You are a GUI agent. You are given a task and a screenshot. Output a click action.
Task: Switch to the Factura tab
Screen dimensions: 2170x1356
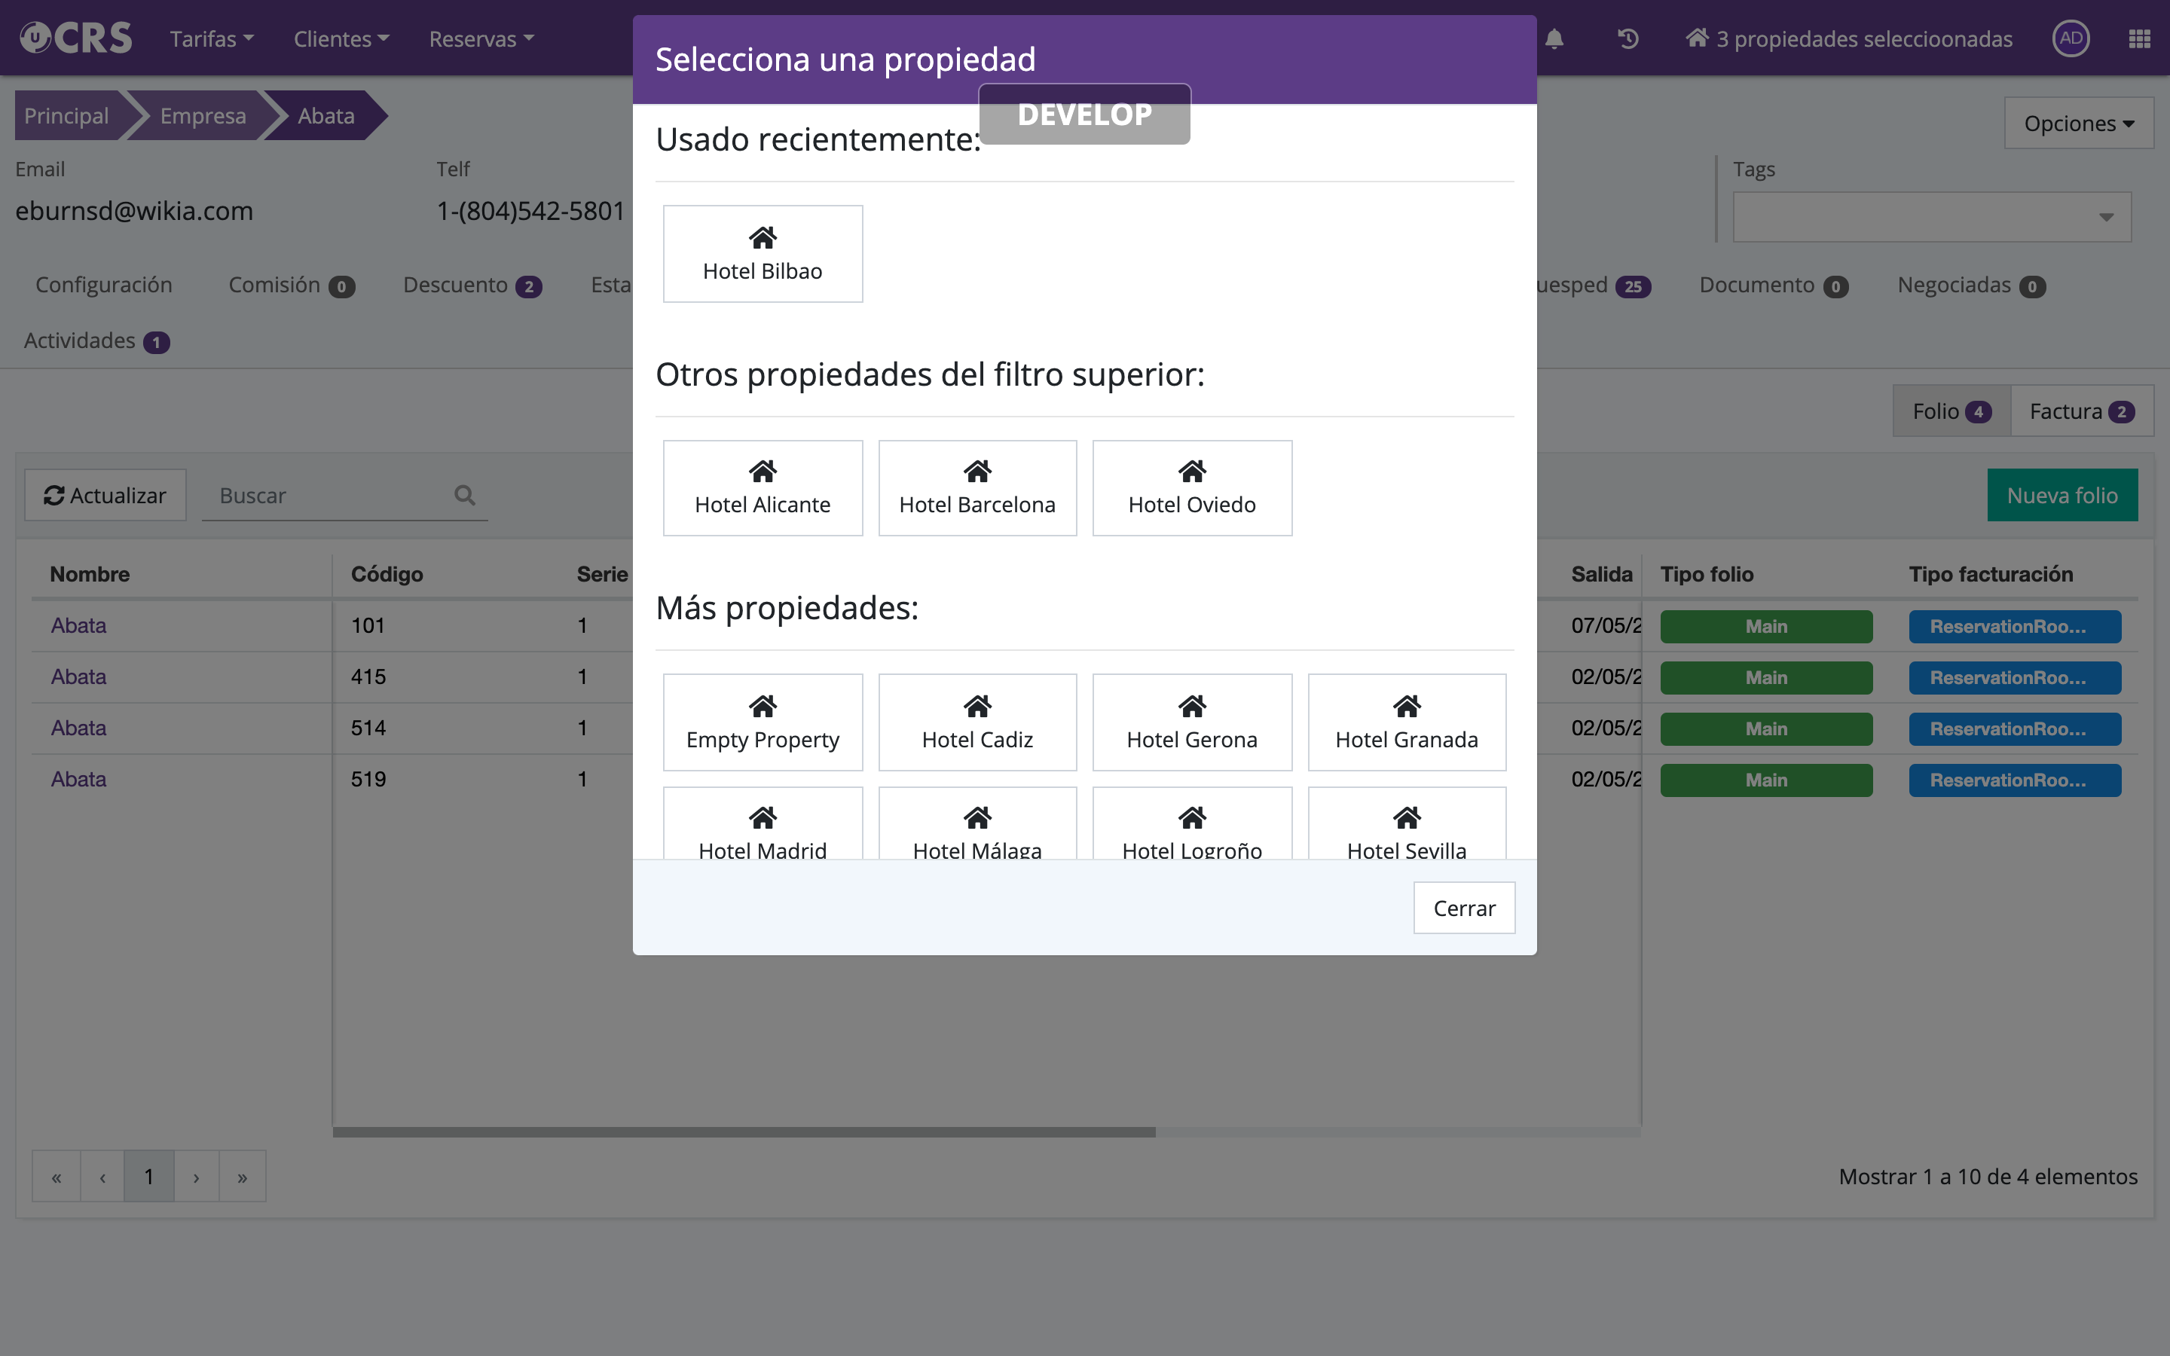coord(2080,411)
